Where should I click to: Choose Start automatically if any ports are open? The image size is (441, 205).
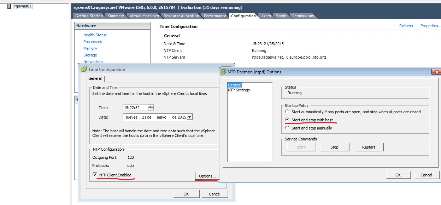pos(287,111)
